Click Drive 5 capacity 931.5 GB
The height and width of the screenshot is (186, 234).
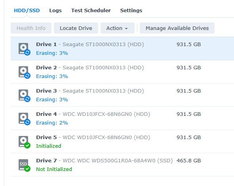[x=189, y=137]
